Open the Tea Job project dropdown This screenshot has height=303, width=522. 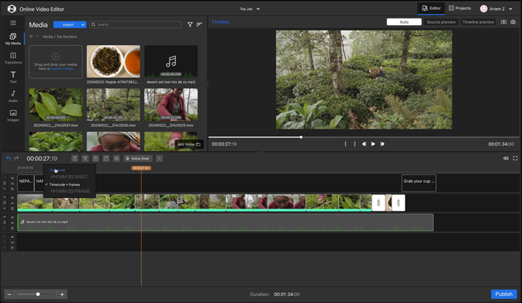click(x=250, y=9)
